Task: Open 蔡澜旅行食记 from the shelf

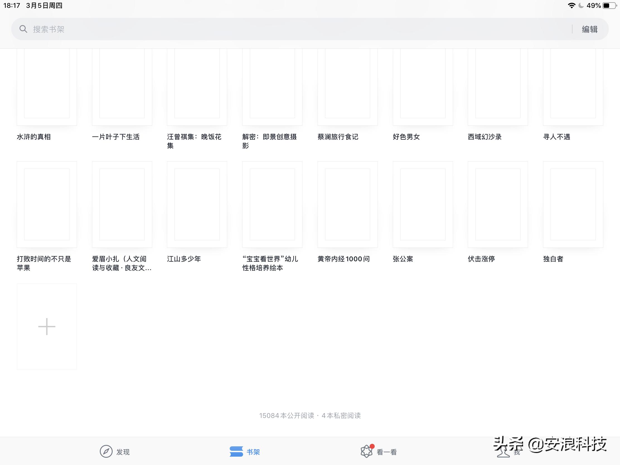Action: click(x=348, y=87)
